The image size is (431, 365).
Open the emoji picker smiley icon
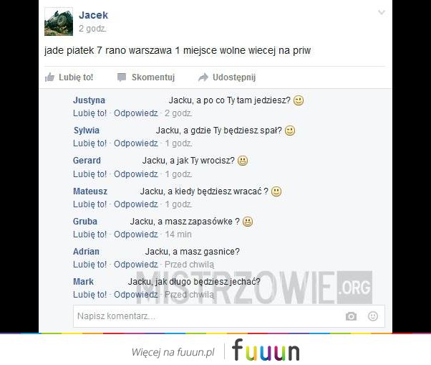tap(373, 316)
